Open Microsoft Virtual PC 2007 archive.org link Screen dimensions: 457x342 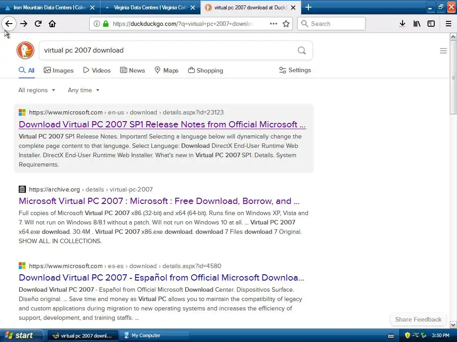pyautogui.click(x=159, y=201)
